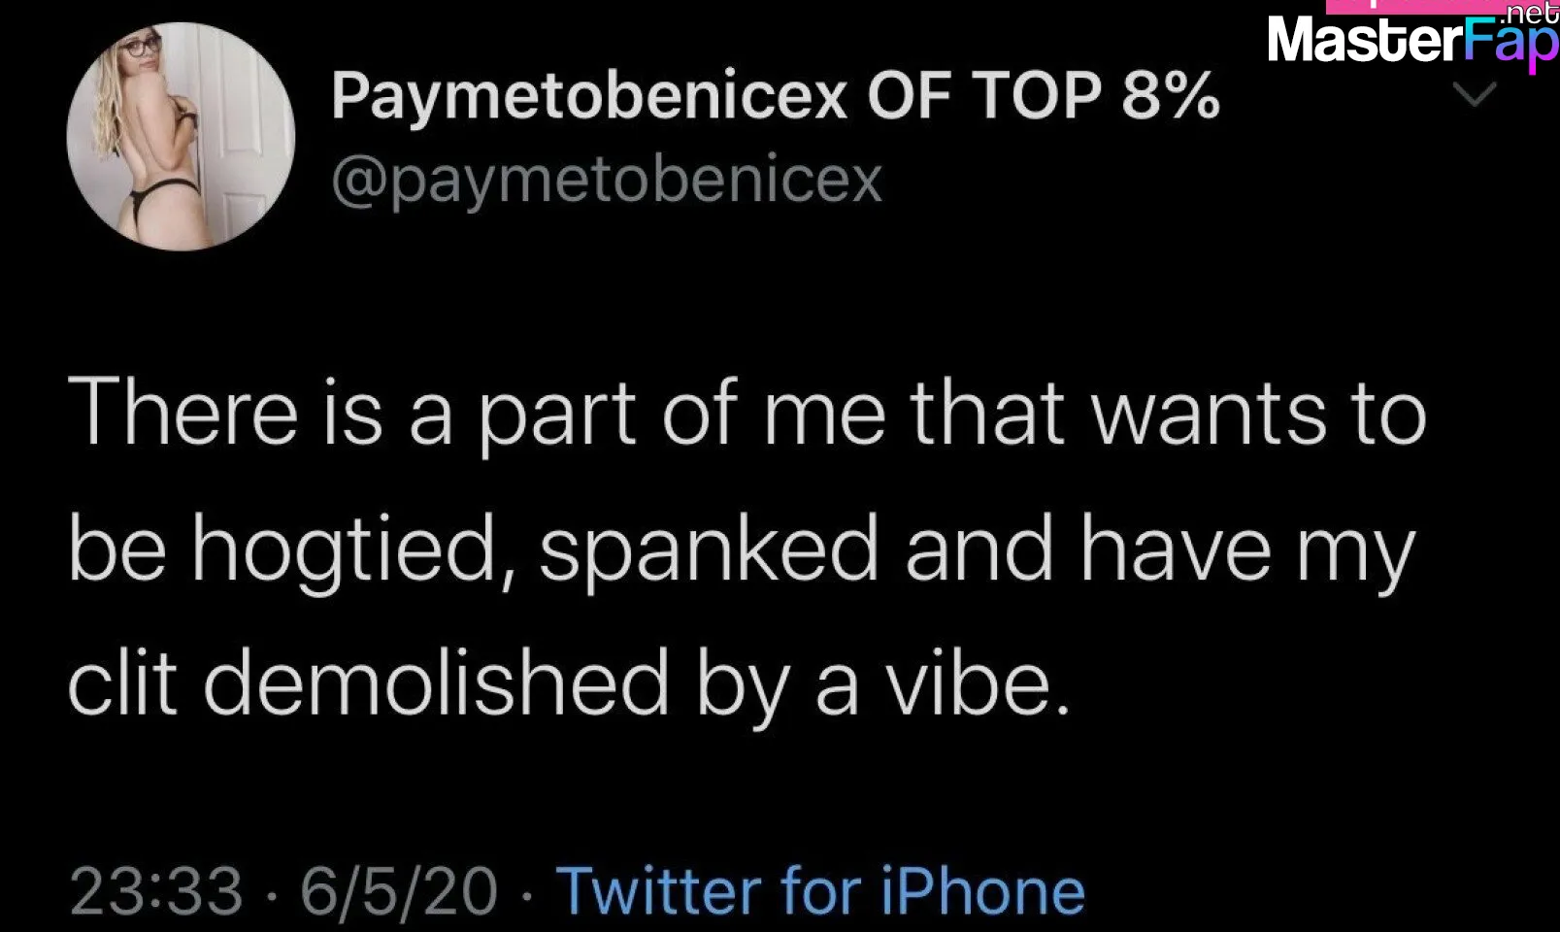
Task: Click the 23:33 timestamp
Action: (156, 891)
